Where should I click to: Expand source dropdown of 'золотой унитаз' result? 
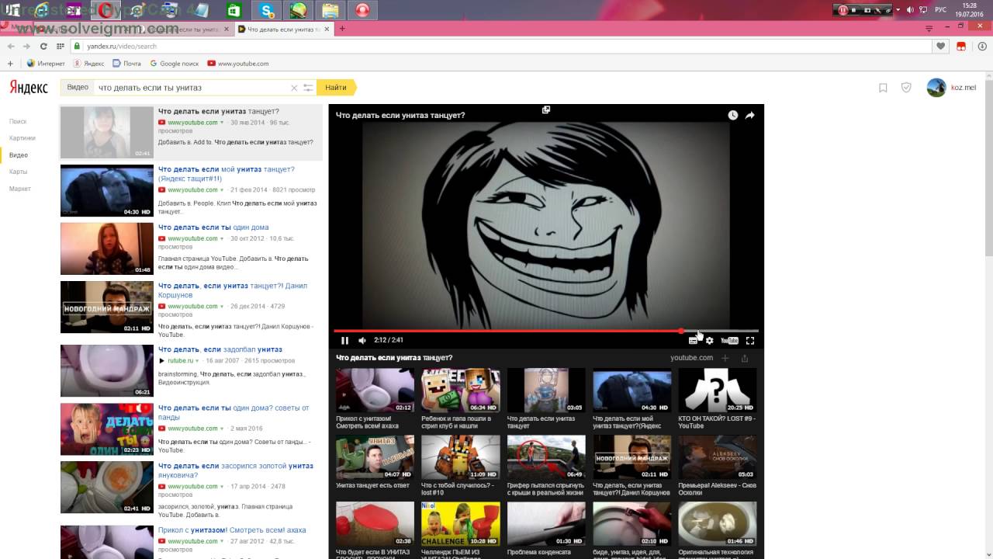pos(222,487)
